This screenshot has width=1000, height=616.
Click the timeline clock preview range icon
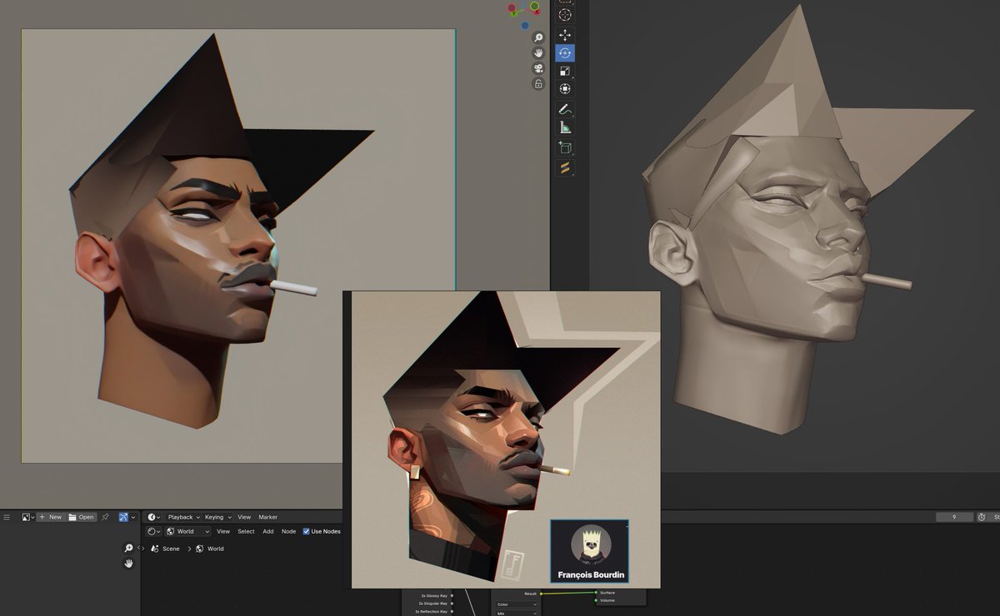pos(982,517)
